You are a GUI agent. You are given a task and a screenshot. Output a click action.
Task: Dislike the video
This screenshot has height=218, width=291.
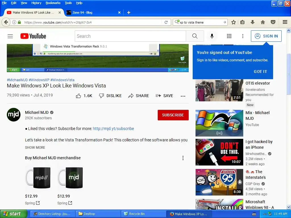[x=110, y=96]
